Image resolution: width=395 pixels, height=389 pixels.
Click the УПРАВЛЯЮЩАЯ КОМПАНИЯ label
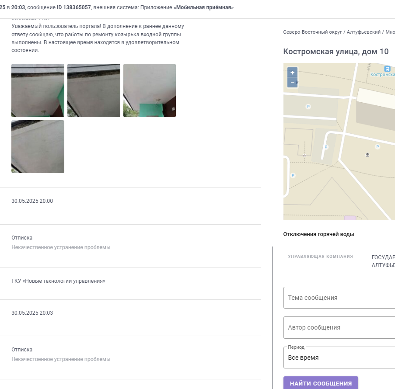321,256
